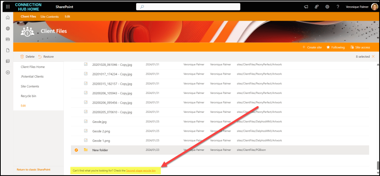The image size is (380, 176).
Task: Open the megaphone notifications icon
Action: coord(306,7)
